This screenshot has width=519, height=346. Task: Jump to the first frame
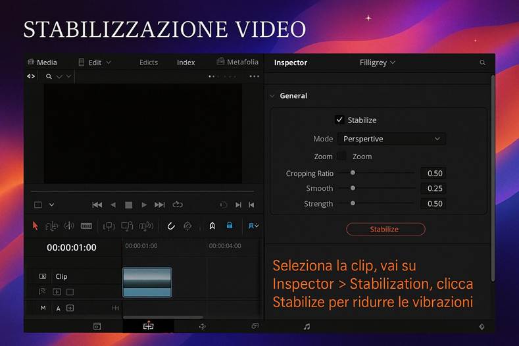pos(97,205)
